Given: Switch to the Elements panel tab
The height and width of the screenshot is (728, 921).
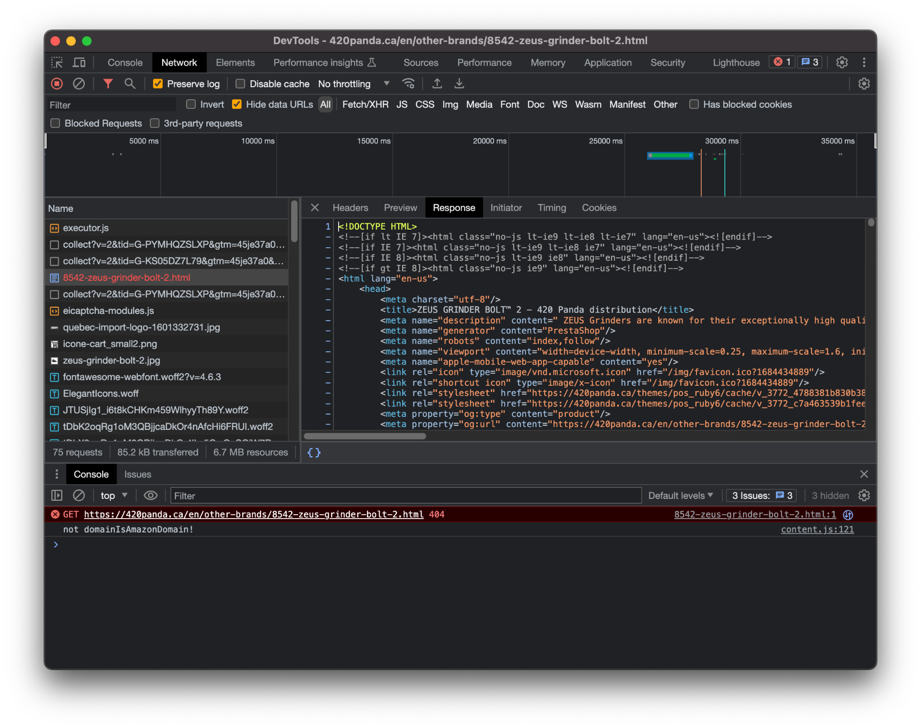Looking at the screenshot, I should [235, 63].
